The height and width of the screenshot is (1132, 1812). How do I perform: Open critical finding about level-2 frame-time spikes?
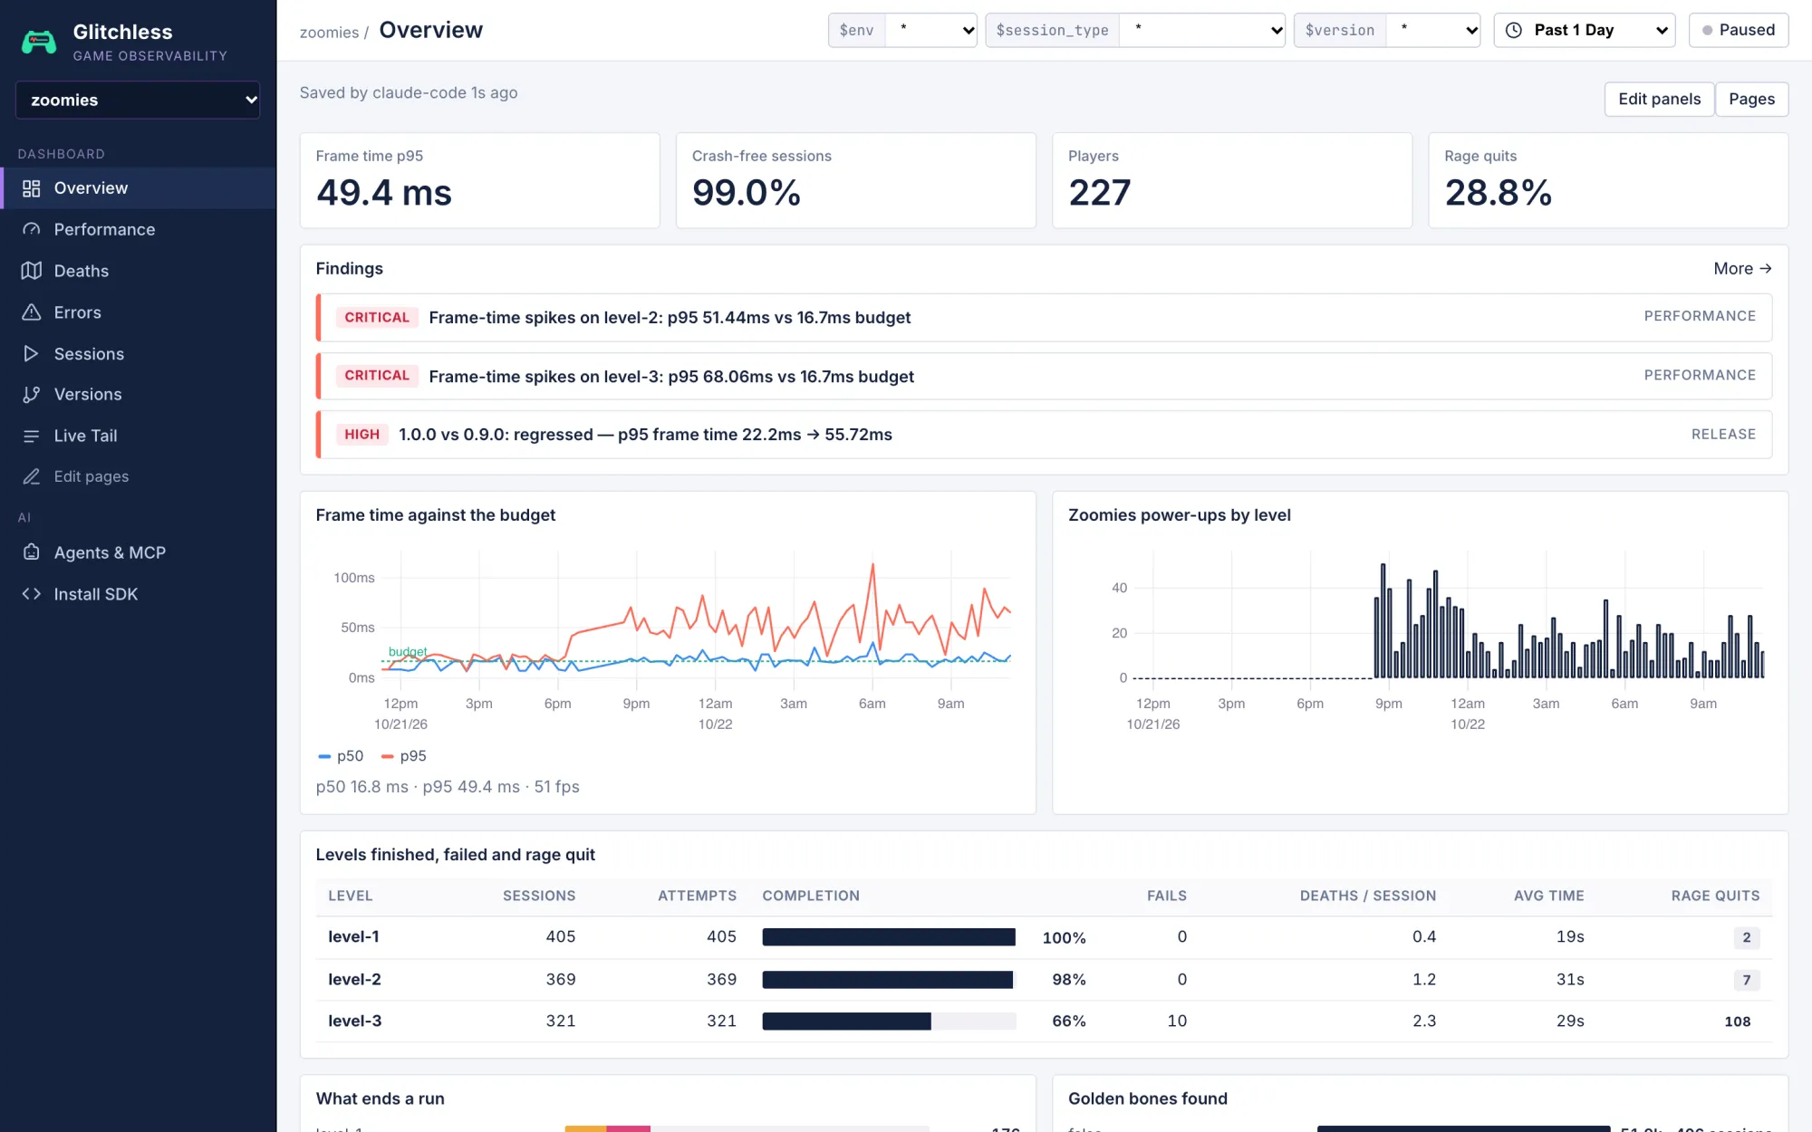click(x=1044, y=318)
